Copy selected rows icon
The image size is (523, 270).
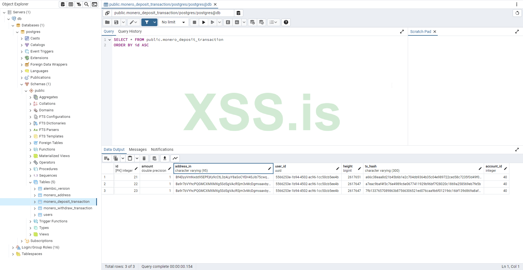[116, 158]
